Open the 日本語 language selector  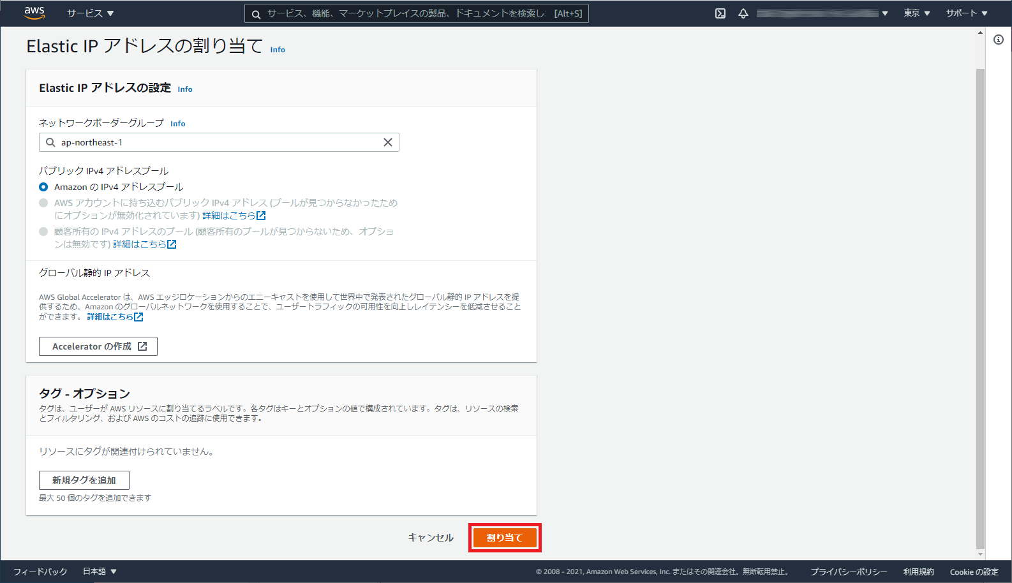[x=100, y=572]
